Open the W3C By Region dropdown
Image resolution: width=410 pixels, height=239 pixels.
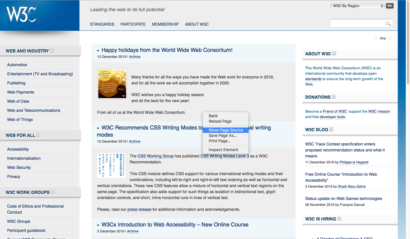[x=358, y=6]
